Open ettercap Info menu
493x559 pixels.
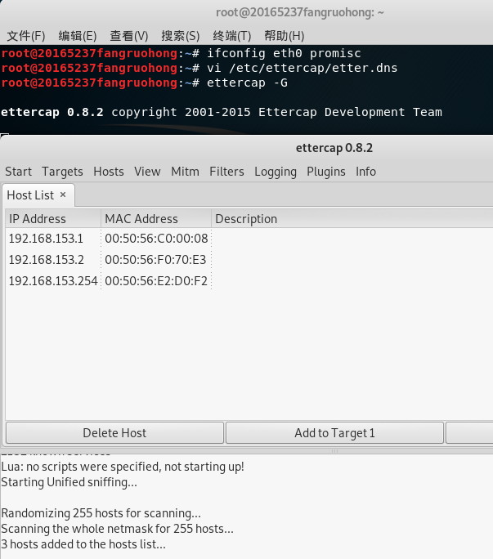click(x=365, y=172)
